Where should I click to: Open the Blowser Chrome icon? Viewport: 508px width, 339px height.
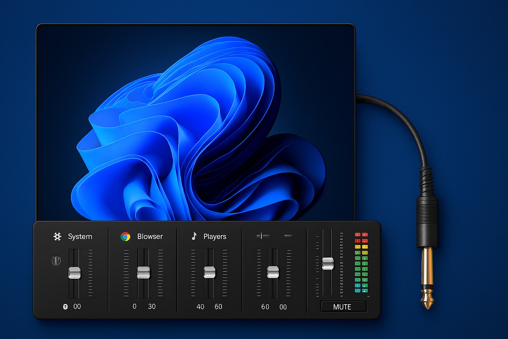[125, 236]
